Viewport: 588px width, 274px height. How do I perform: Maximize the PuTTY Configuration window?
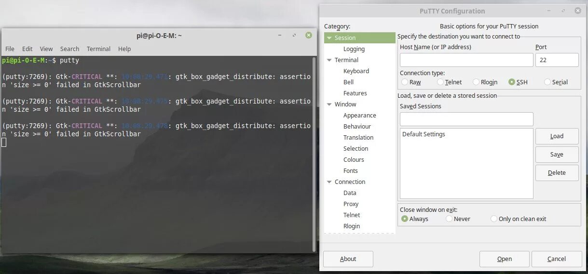563,11
